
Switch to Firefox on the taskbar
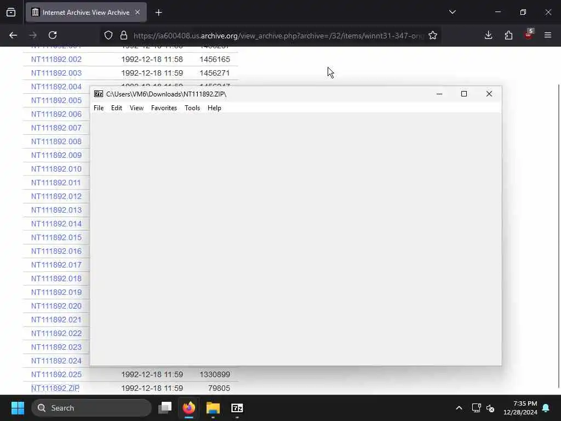click(x=189, y=408)
